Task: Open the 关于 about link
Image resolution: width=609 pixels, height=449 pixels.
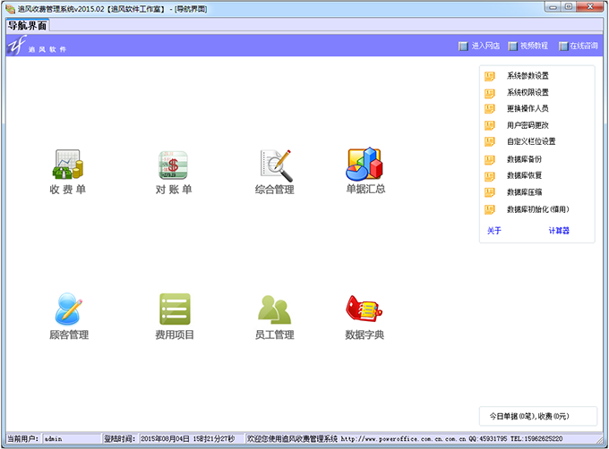Action: coord(494,231)
